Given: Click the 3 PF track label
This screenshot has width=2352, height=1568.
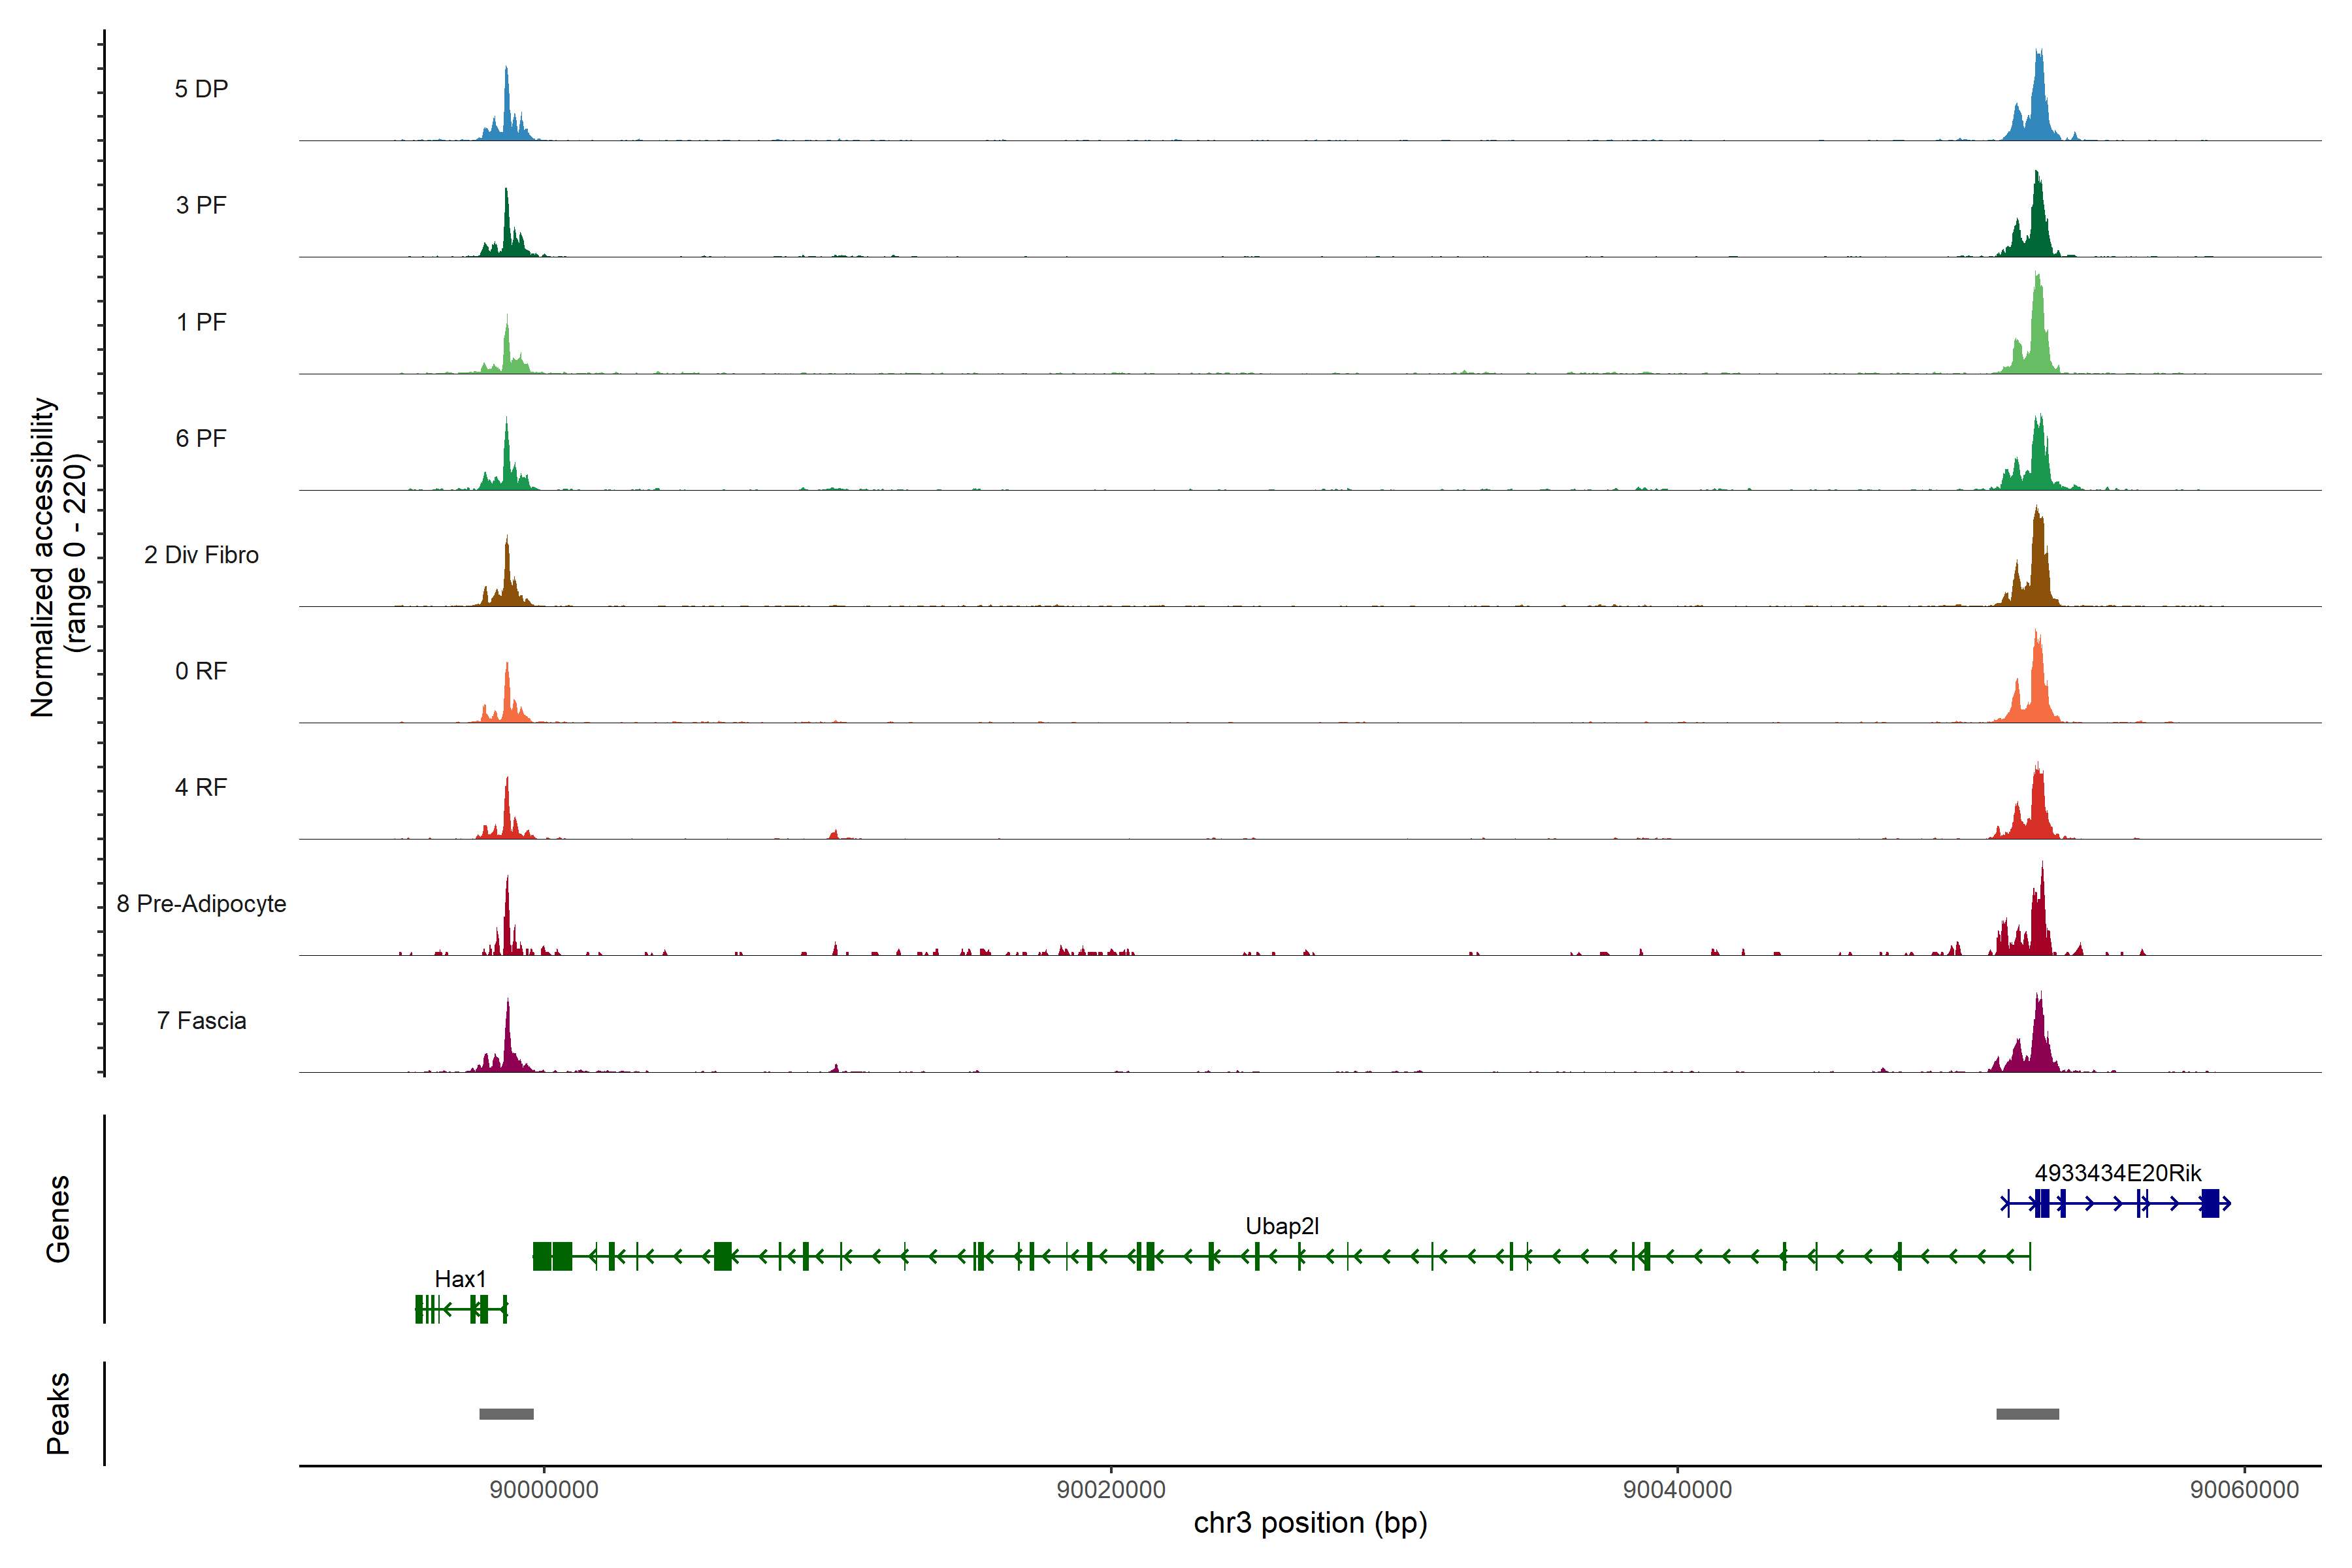Looking at the screenshot, I should (x=201, y=205).
